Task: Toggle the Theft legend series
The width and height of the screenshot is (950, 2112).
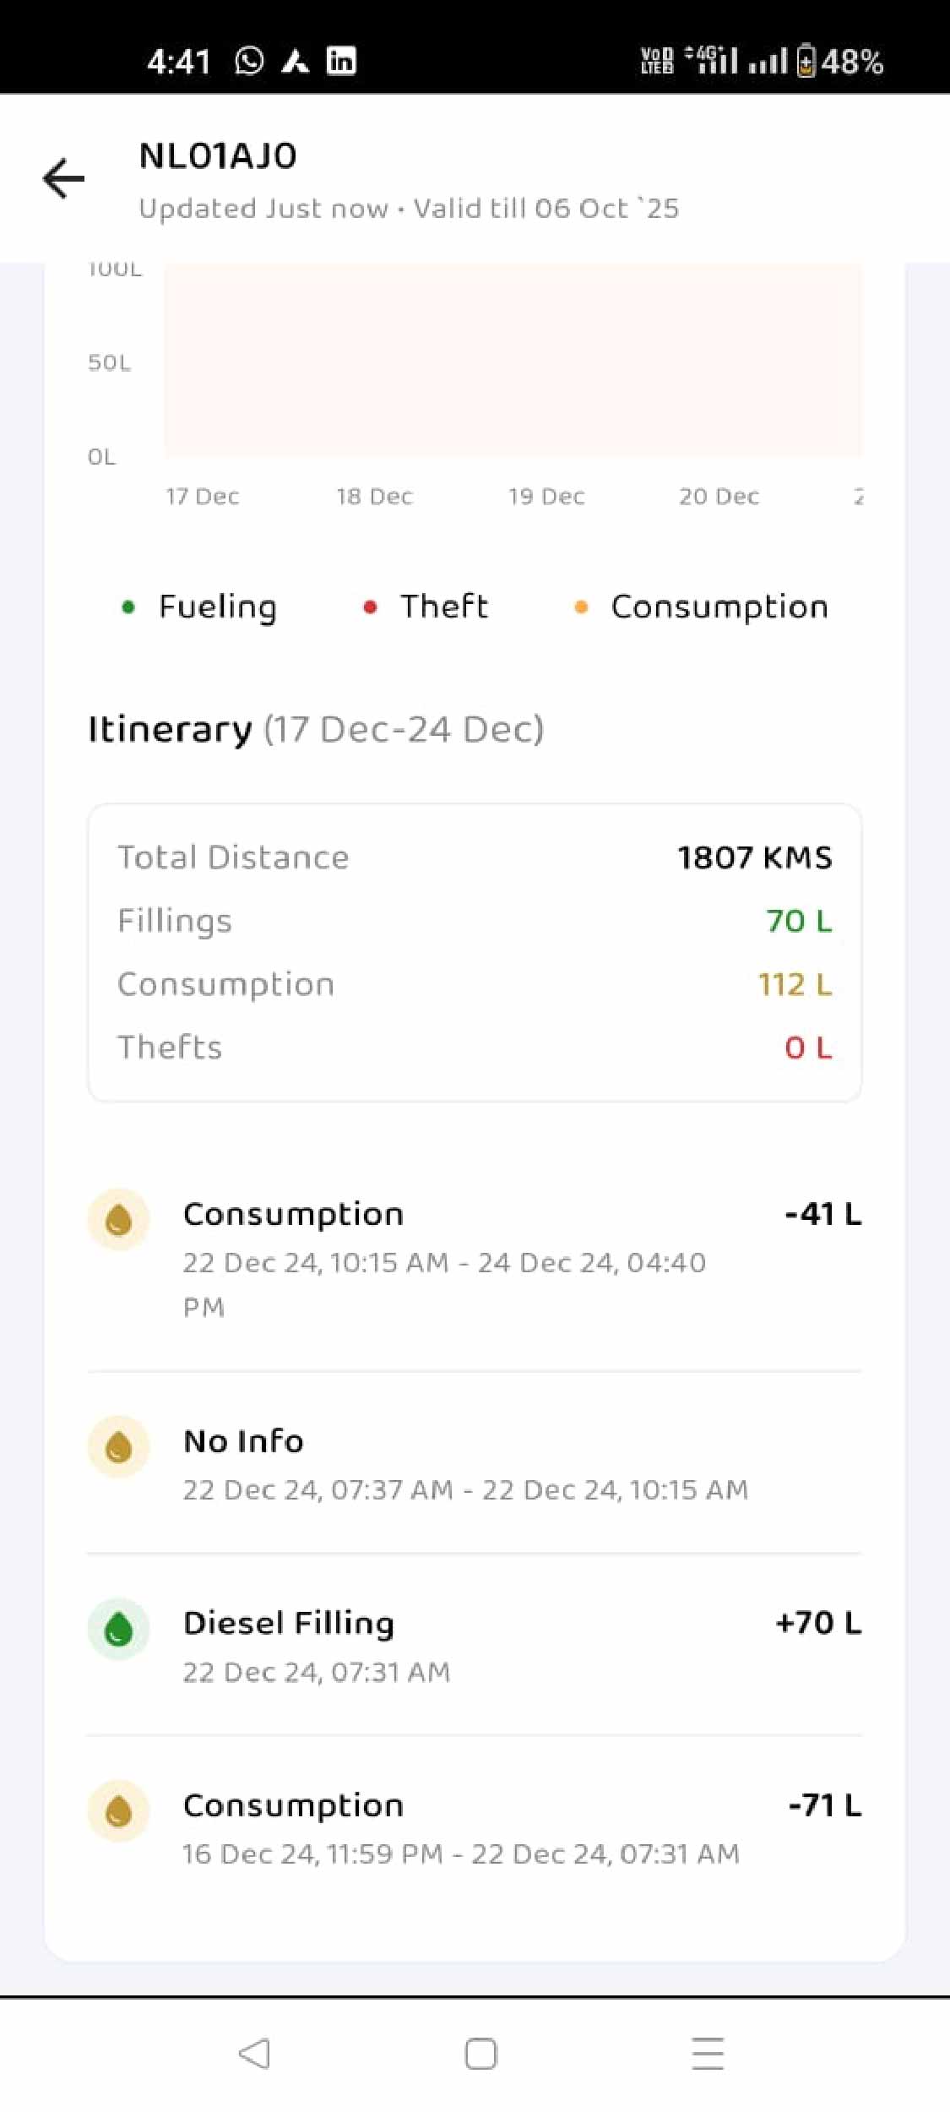Action: coord(426,607)
